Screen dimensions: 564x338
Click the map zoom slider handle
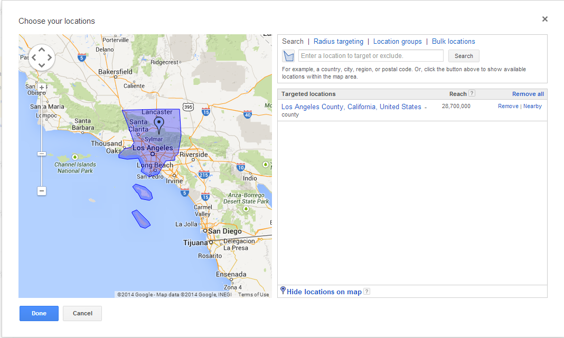42,154
